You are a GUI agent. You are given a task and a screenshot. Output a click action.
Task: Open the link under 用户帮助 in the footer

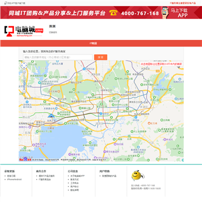(109, 176)
